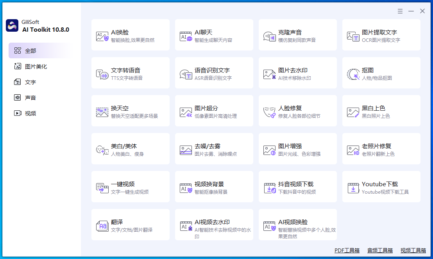Click the Youtube下载 download icon
Screen dimensions: 433x259
click(353, 188)
